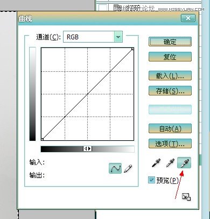The image size is (210, 219).
Task: Open the 通道 channel dropdown
Action: (93, 37)
